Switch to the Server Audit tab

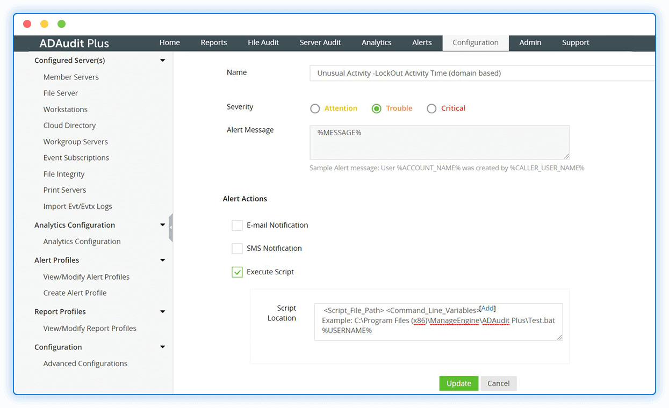320,42
